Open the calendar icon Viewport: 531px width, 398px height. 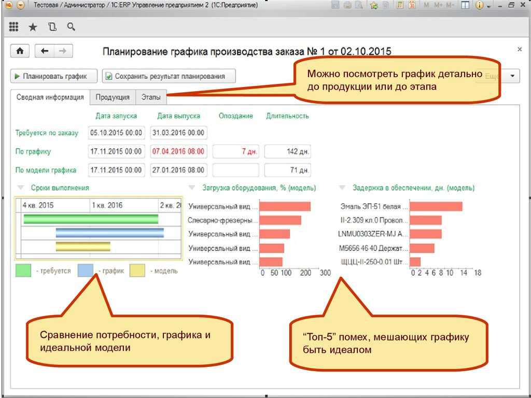pos(412,5)
